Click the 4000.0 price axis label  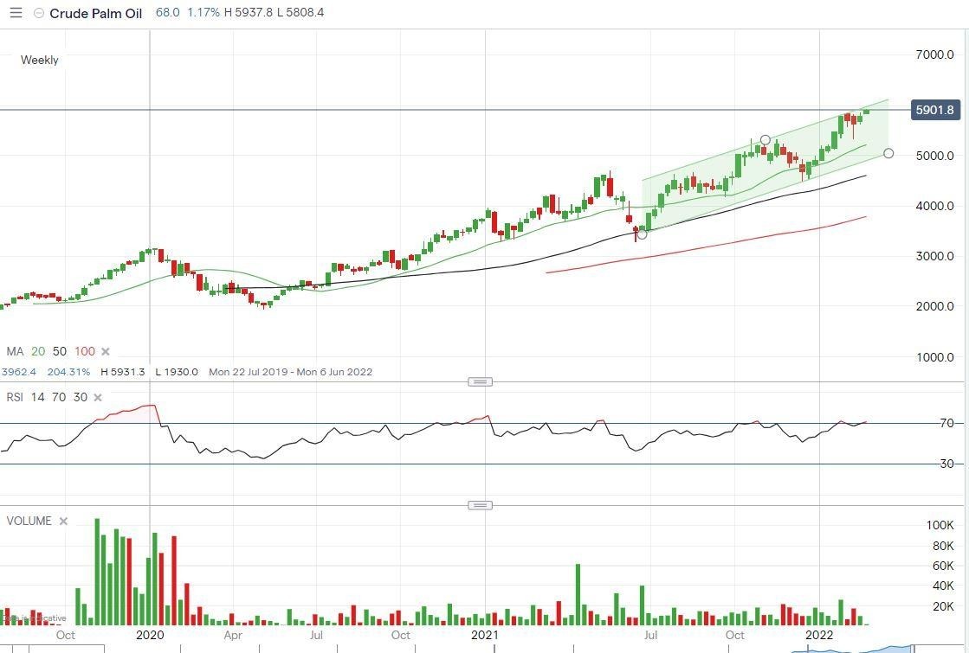pos(934,206)
